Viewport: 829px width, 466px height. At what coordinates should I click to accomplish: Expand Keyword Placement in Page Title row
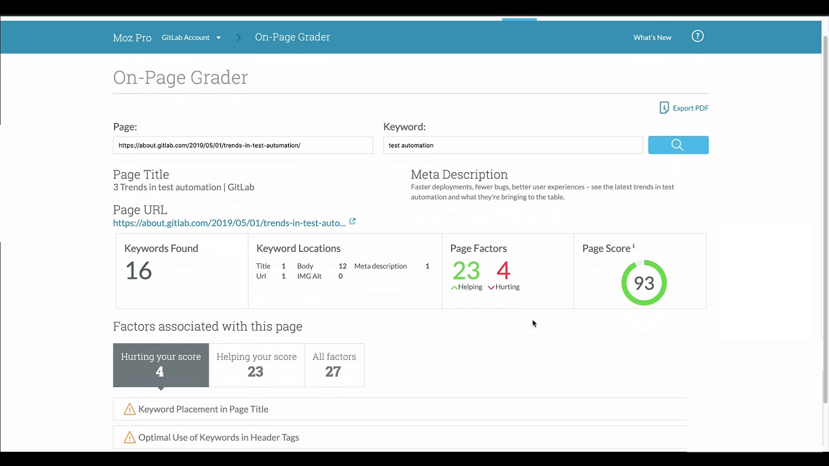(400, 409)
